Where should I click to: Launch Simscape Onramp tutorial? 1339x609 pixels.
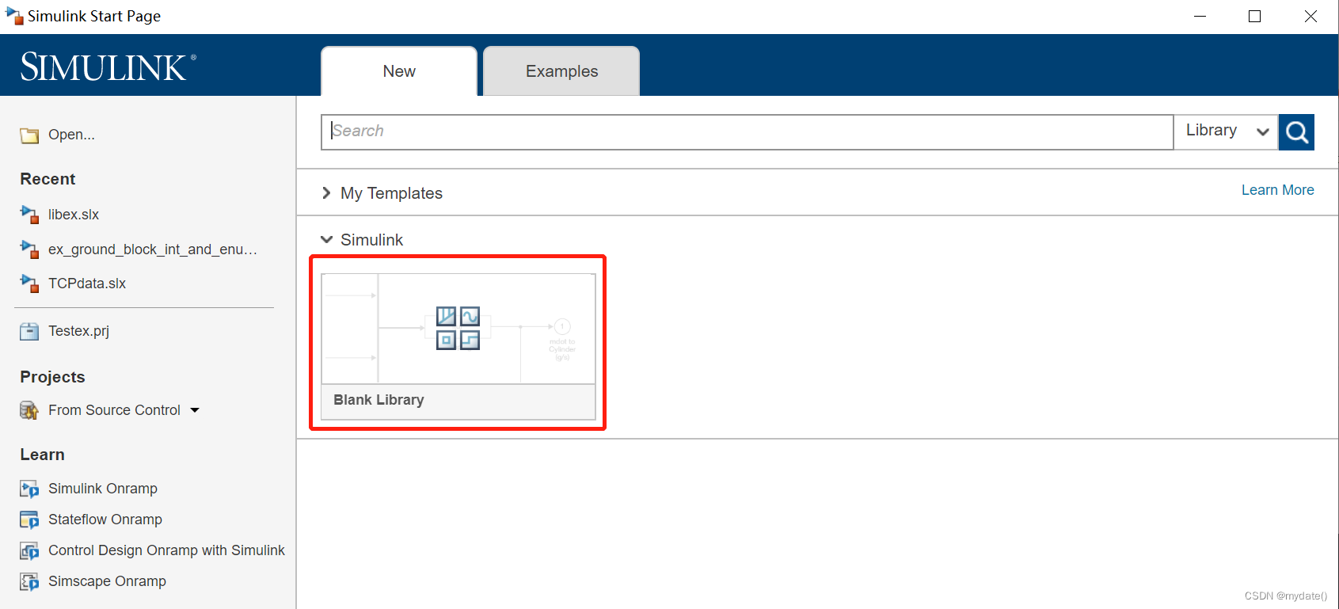point(107,581)
